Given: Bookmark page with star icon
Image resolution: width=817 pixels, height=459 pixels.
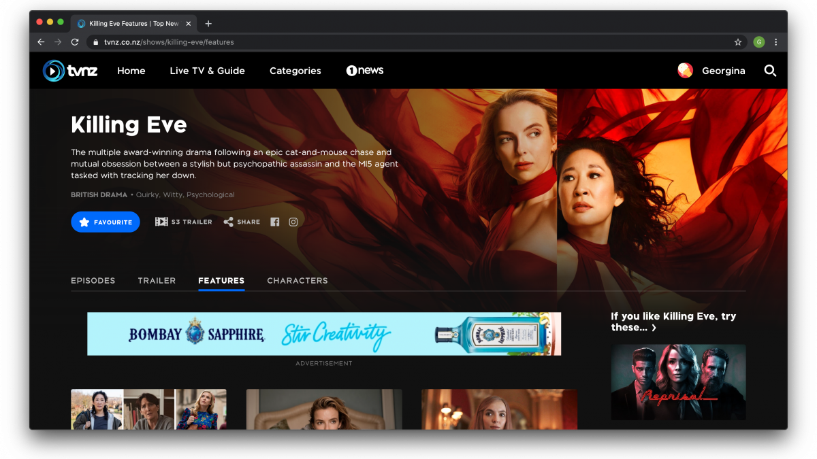Looking at the screenshot, I should coord(738,42).
